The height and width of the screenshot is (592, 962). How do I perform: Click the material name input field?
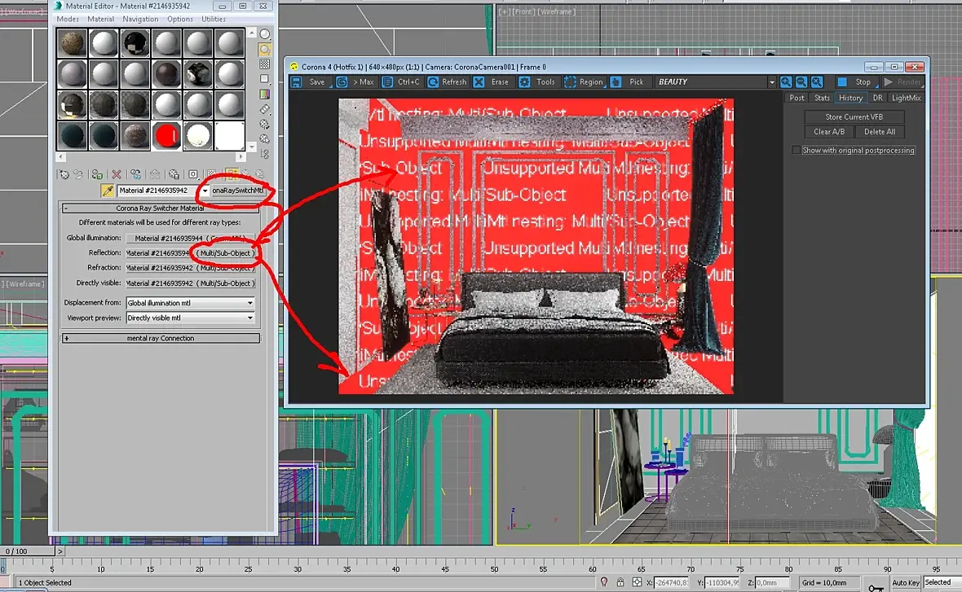158,191
